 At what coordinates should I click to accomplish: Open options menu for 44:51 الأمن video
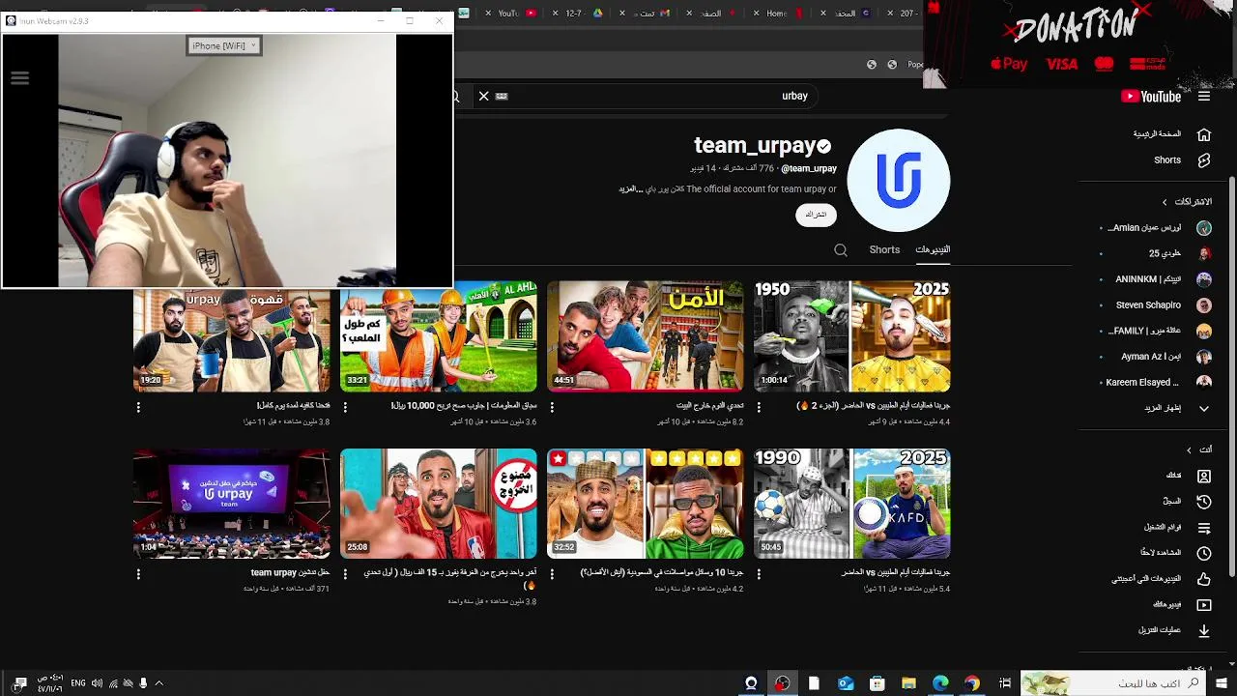pos(552,407)
